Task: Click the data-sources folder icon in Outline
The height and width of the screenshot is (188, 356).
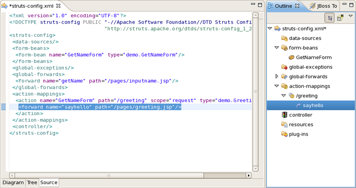Action: coord(285,38)
